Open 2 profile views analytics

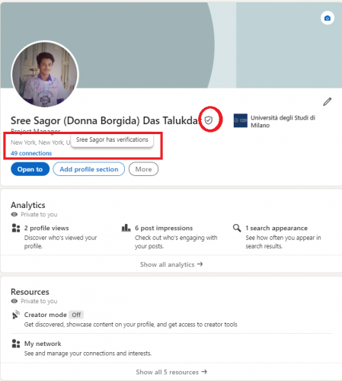(x=46, y=228)
